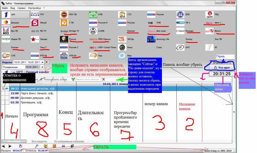Viewport: 257px width, 153px height.
Task: Select the ДТВ channel
Action: pos(183,14)
